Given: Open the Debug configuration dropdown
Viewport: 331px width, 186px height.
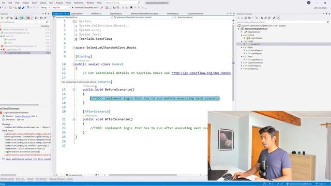Looking at the screenshot, I should [45, 8].
